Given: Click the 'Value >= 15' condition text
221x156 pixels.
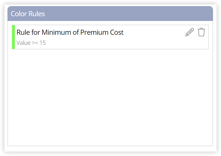Looking at the screenshot, I should tap(31, 43).
